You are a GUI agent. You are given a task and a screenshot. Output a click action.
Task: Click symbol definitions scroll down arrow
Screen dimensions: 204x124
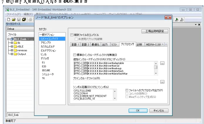click(115, 98)
